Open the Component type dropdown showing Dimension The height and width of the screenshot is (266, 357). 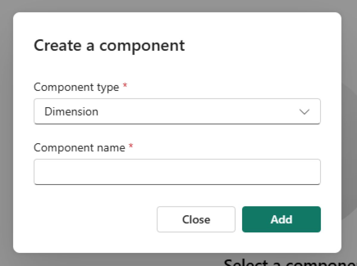(x=177, y=111)
